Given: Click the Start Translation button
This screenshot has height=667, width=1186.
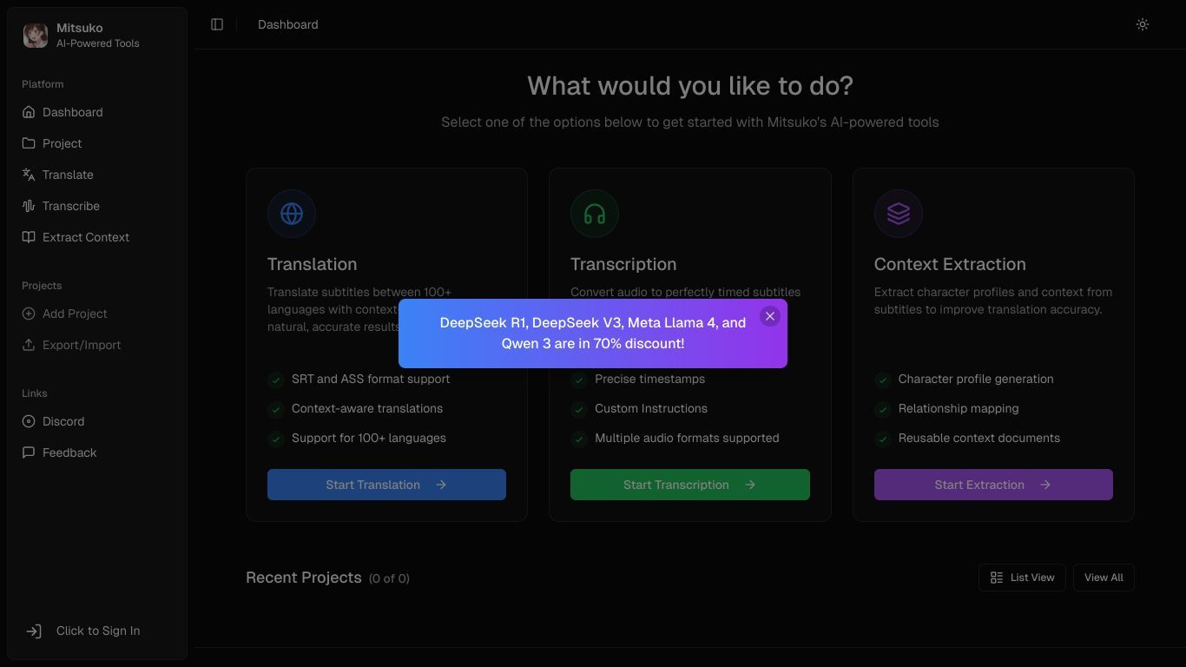Looking at the screenshot, I should [386, 485].
